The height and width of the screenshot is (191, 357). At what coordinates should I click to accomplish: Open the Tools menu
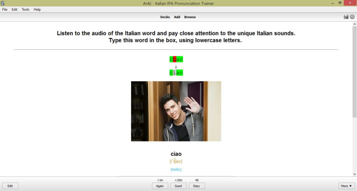click(25, 9)
